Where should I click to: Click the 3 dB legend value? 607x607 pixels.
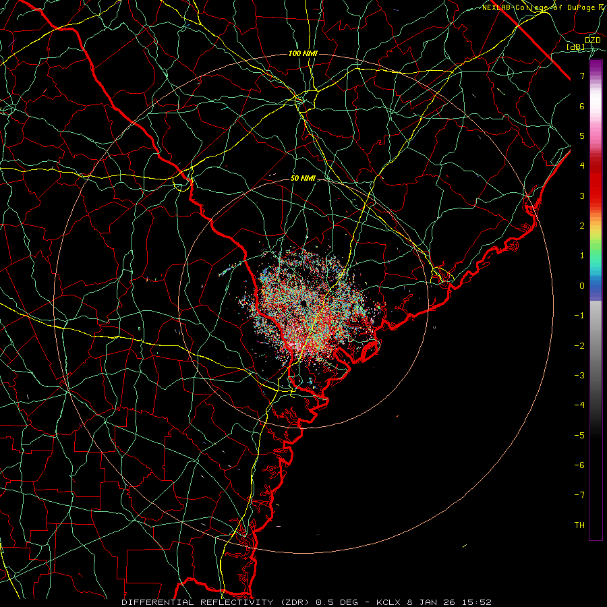tap(582, 196)
